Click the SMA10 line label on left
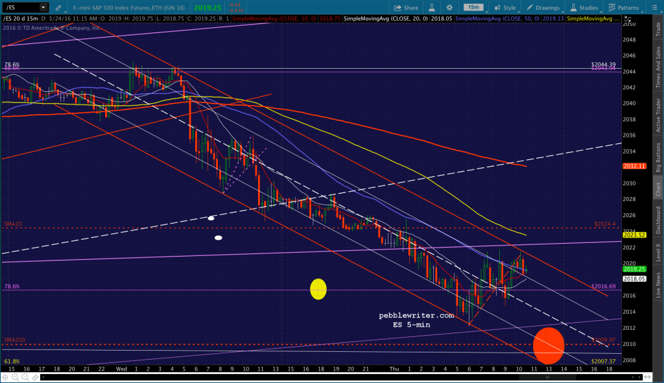The width and height of the screenshot is (664, 383). click(13, 224)
